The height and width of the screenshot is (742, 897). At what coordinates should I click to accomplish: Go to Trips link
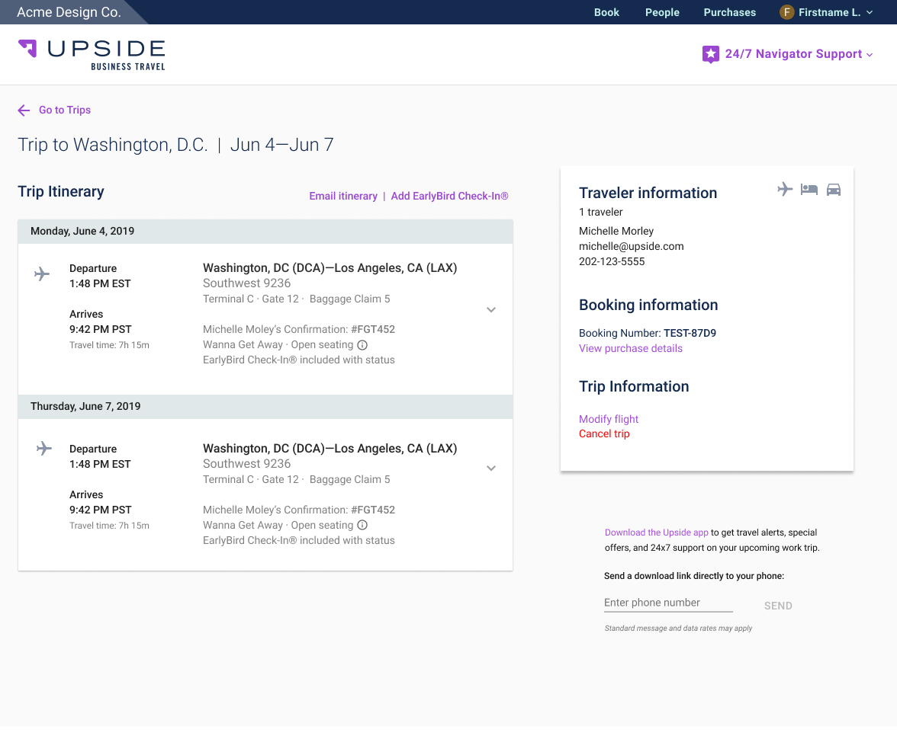pos(65,110)
